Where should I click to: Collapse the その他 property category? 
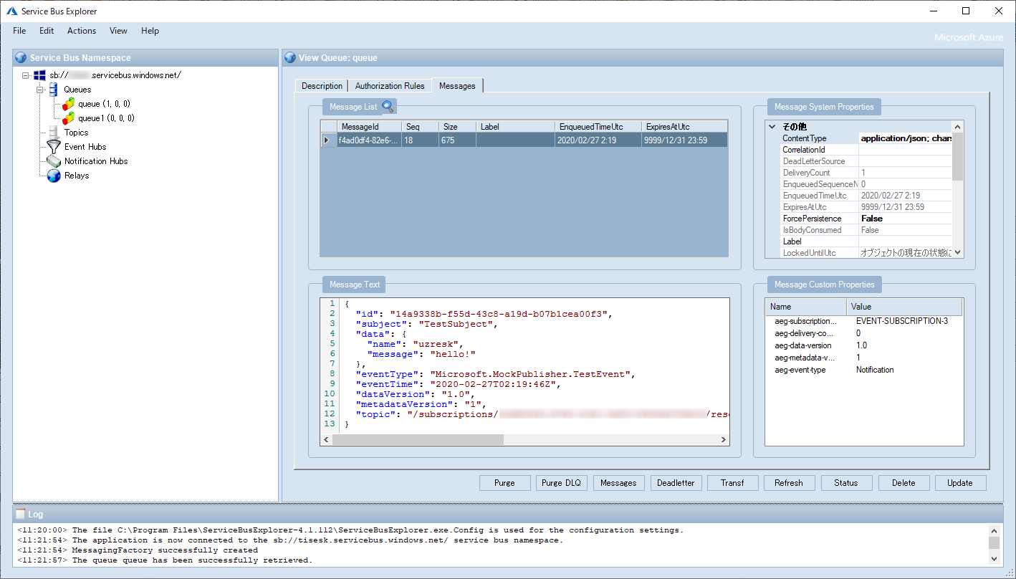772,127
